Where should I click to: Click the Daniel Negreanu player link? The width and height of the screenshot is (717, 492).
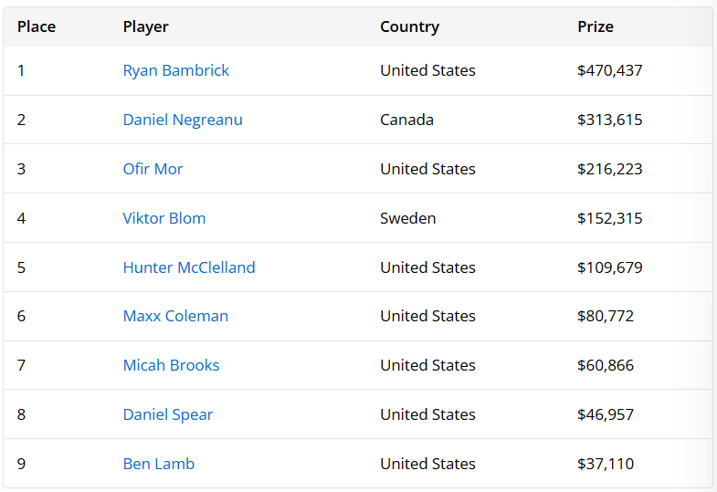[183, 120]
